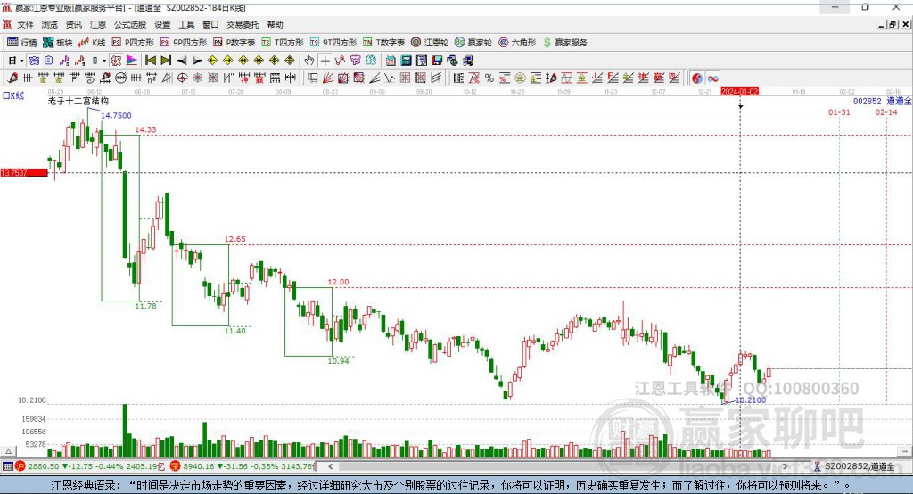Jump to first bar icon
Viewport: 913px width, 494px height.
coord(151,61)
